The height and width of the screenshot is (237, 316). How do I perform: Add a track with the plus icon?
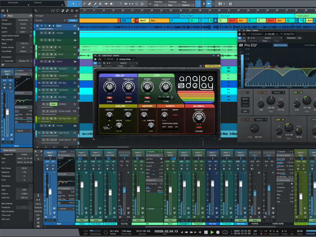pos(77,11)
